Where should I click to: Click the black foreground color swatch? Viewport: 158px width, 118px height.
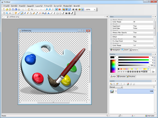[x=112, y=57]
